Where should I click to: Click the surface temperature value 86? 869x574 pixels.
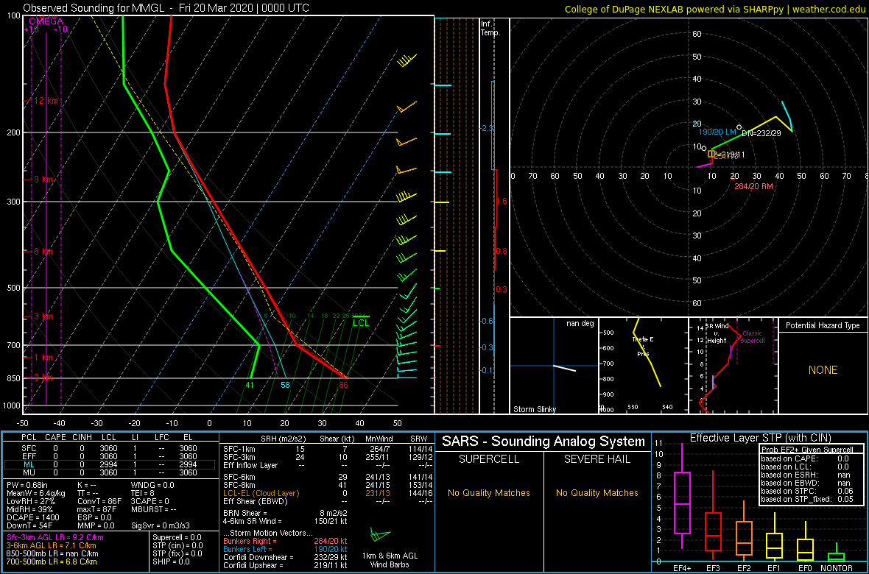[x=344, y=385]
